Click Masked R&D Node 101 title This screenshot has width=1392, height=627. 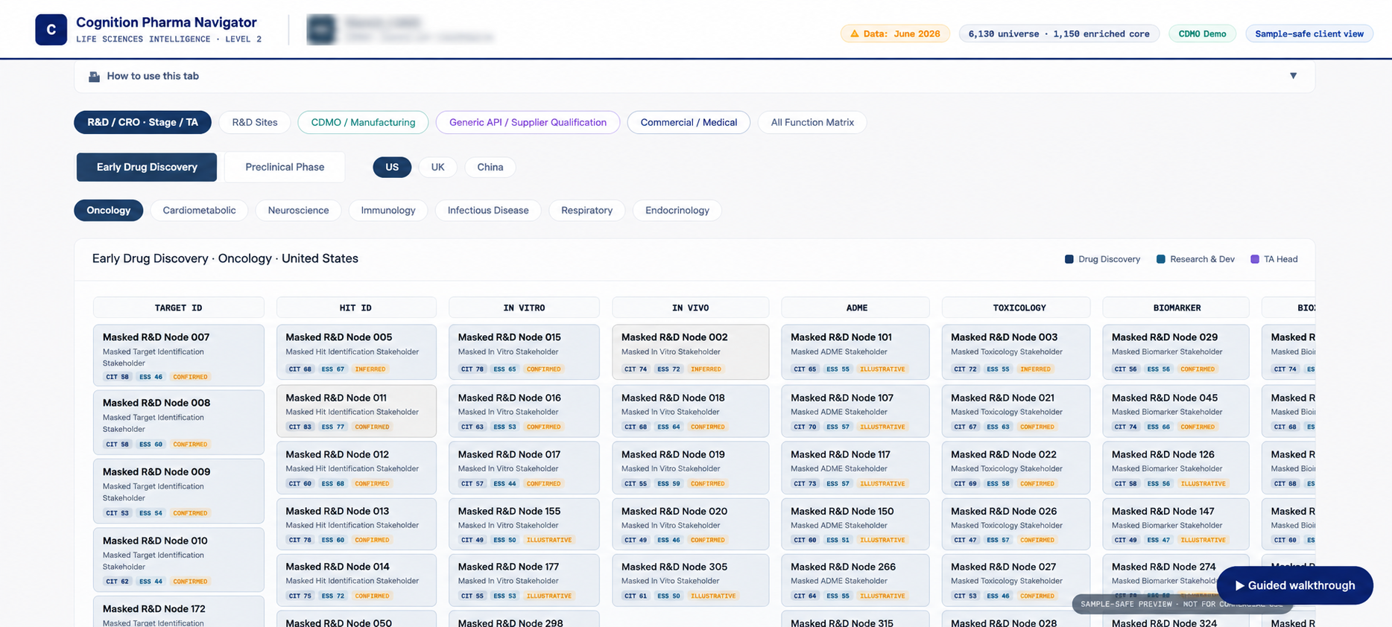[x=841, y=337]
